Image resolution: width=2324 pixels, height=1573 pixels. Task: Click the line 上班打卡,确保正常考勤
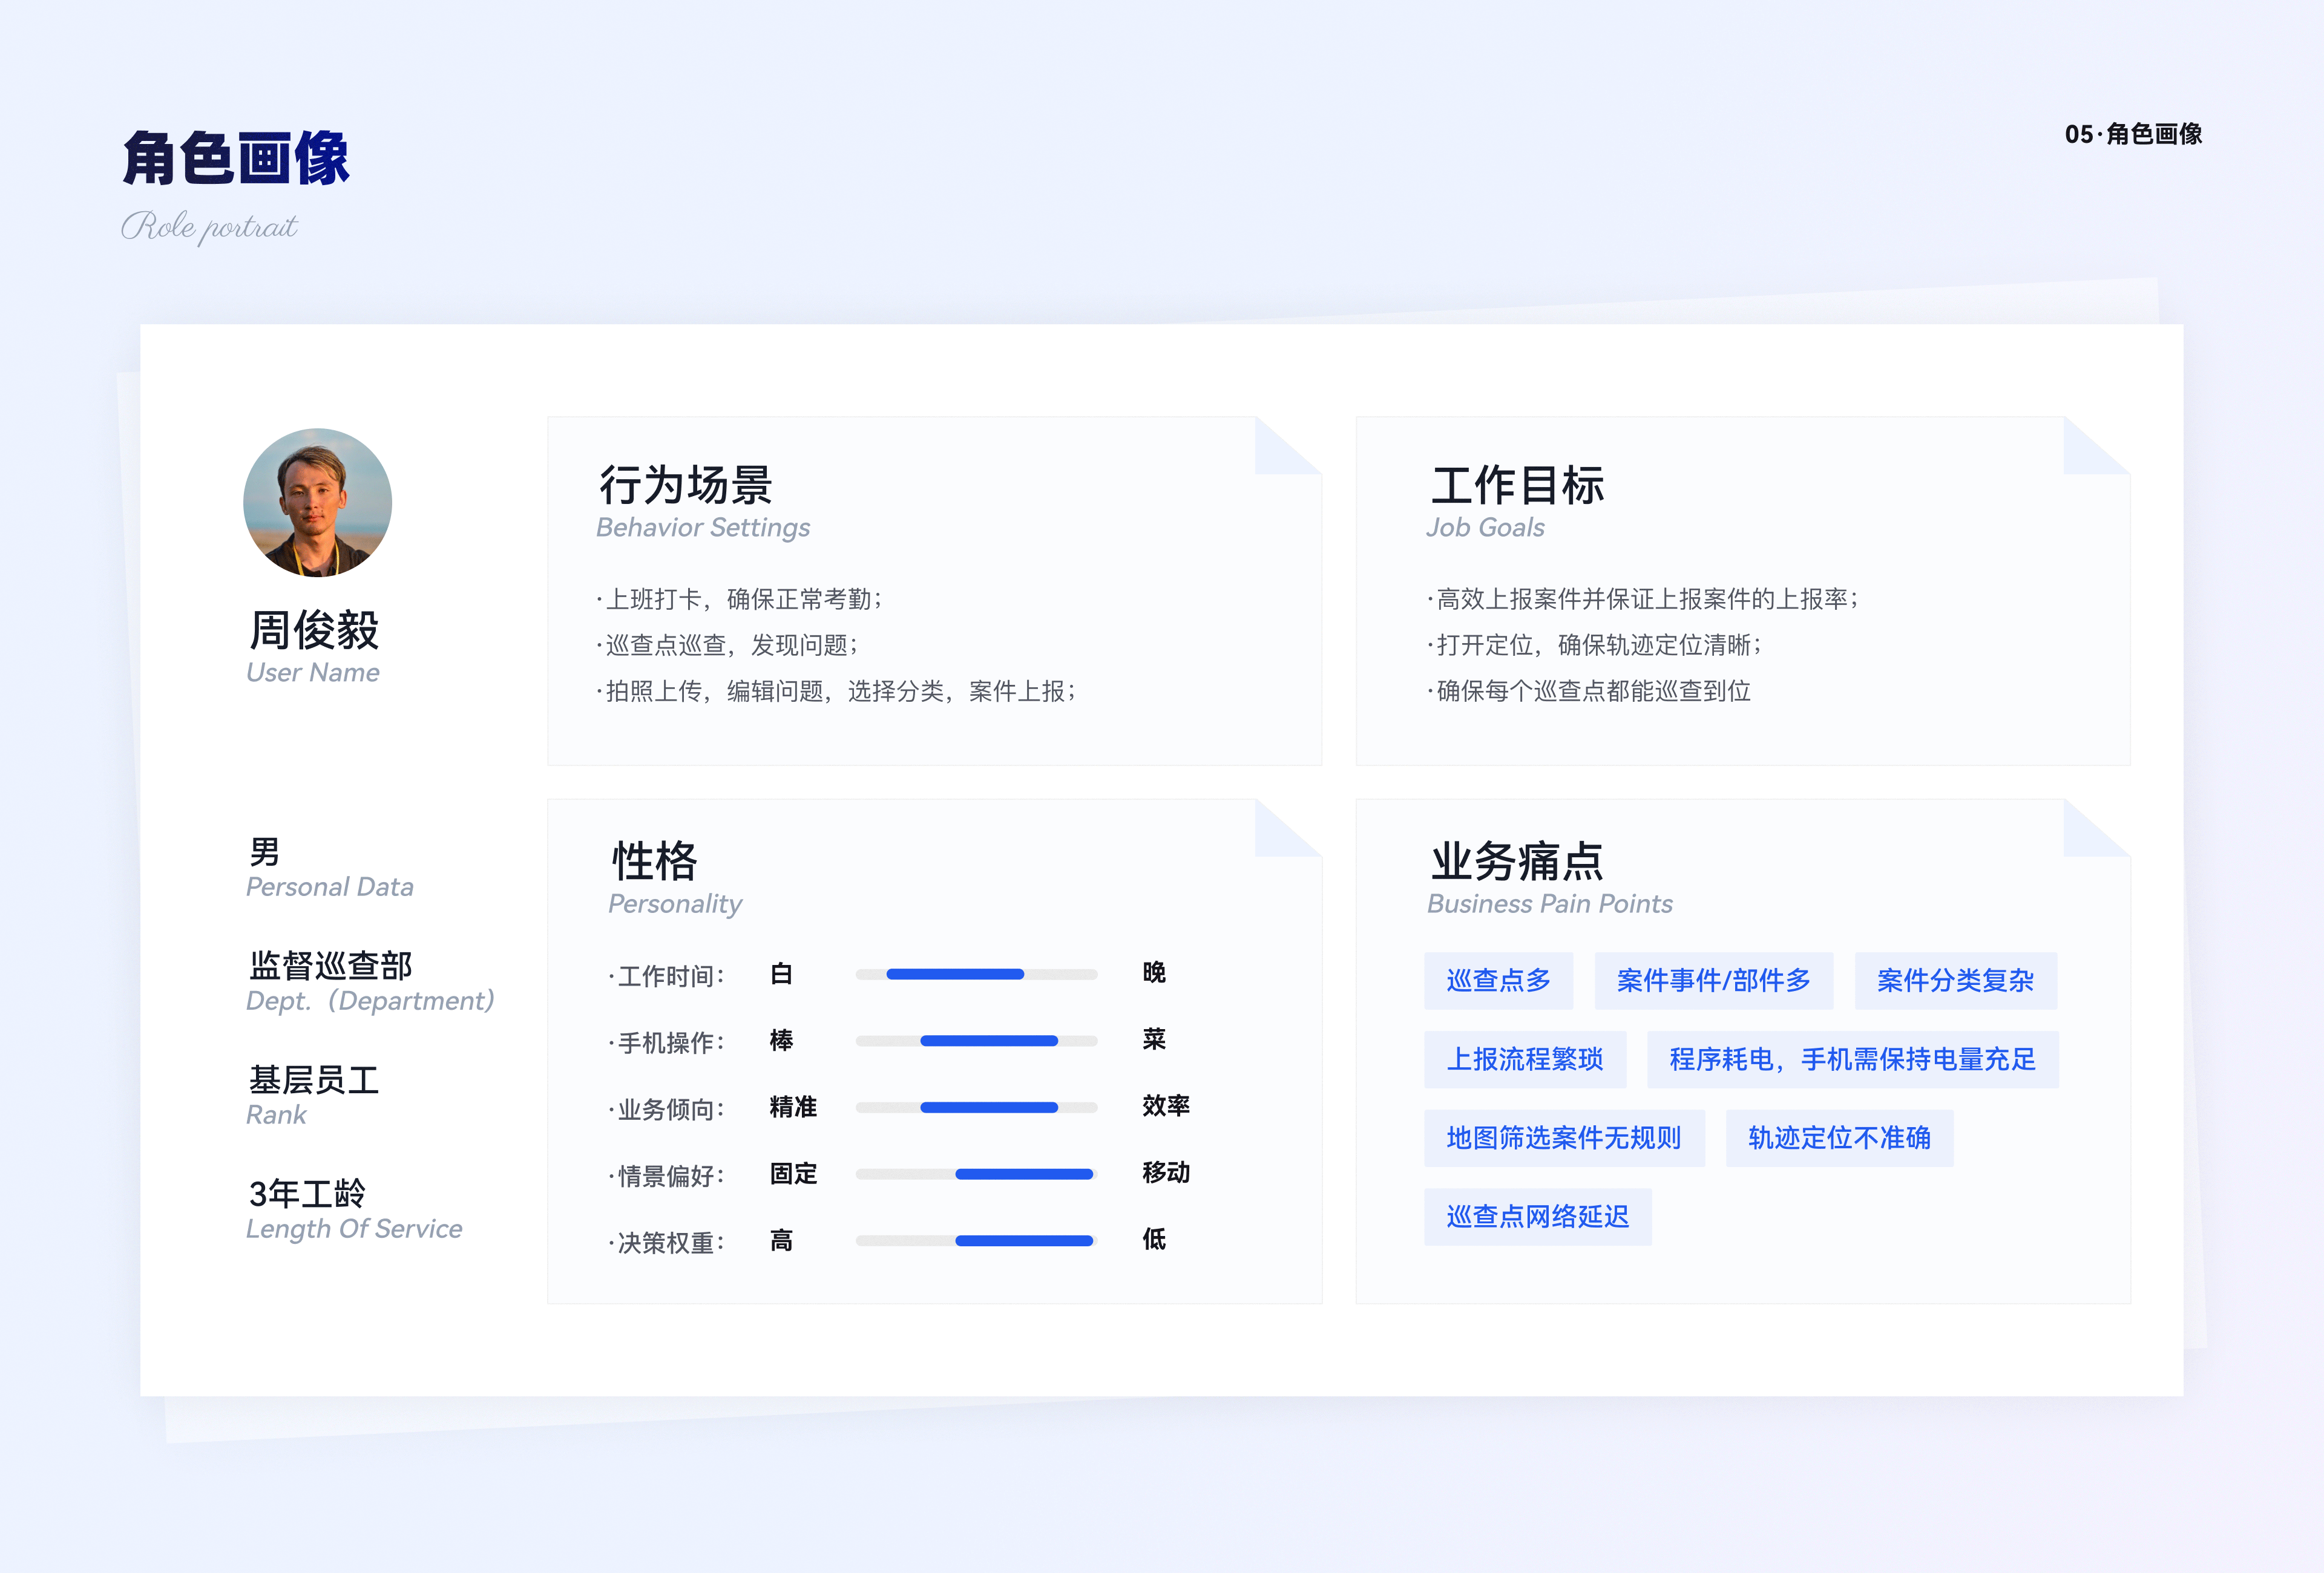(739, 600)
